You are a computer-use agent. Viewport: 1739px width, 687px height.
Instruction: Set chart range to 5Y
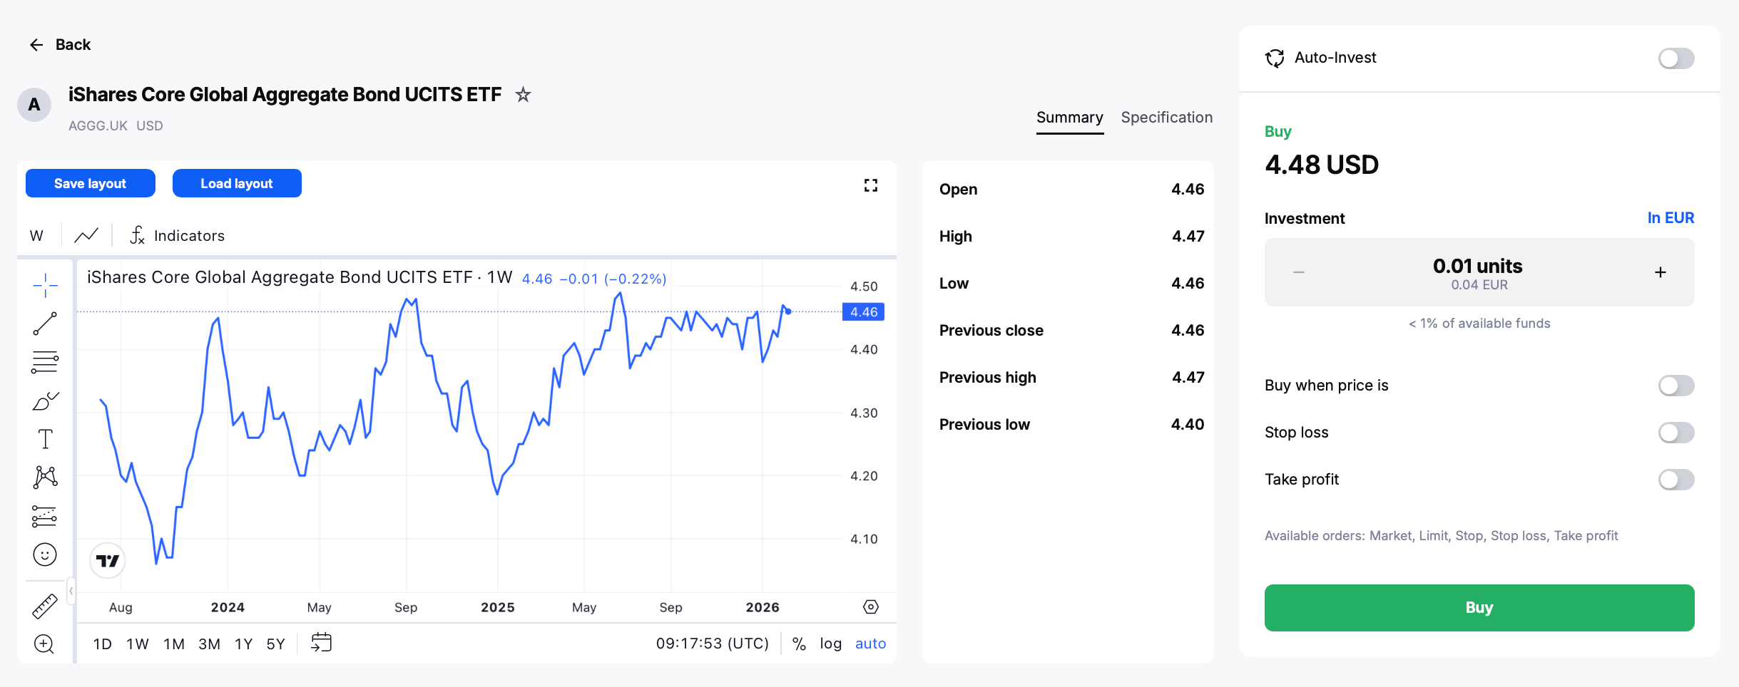(276, 644)
